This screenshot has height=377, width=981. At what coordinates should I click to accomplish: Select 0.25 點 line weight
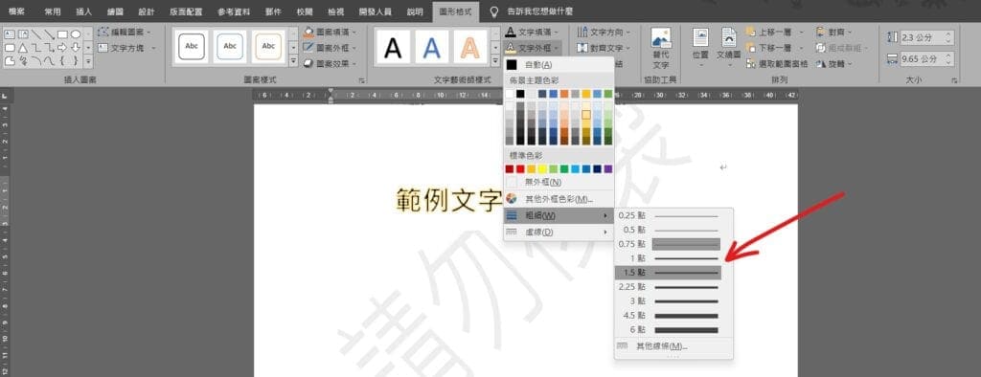pyautogui.click(x=668, y=215)
